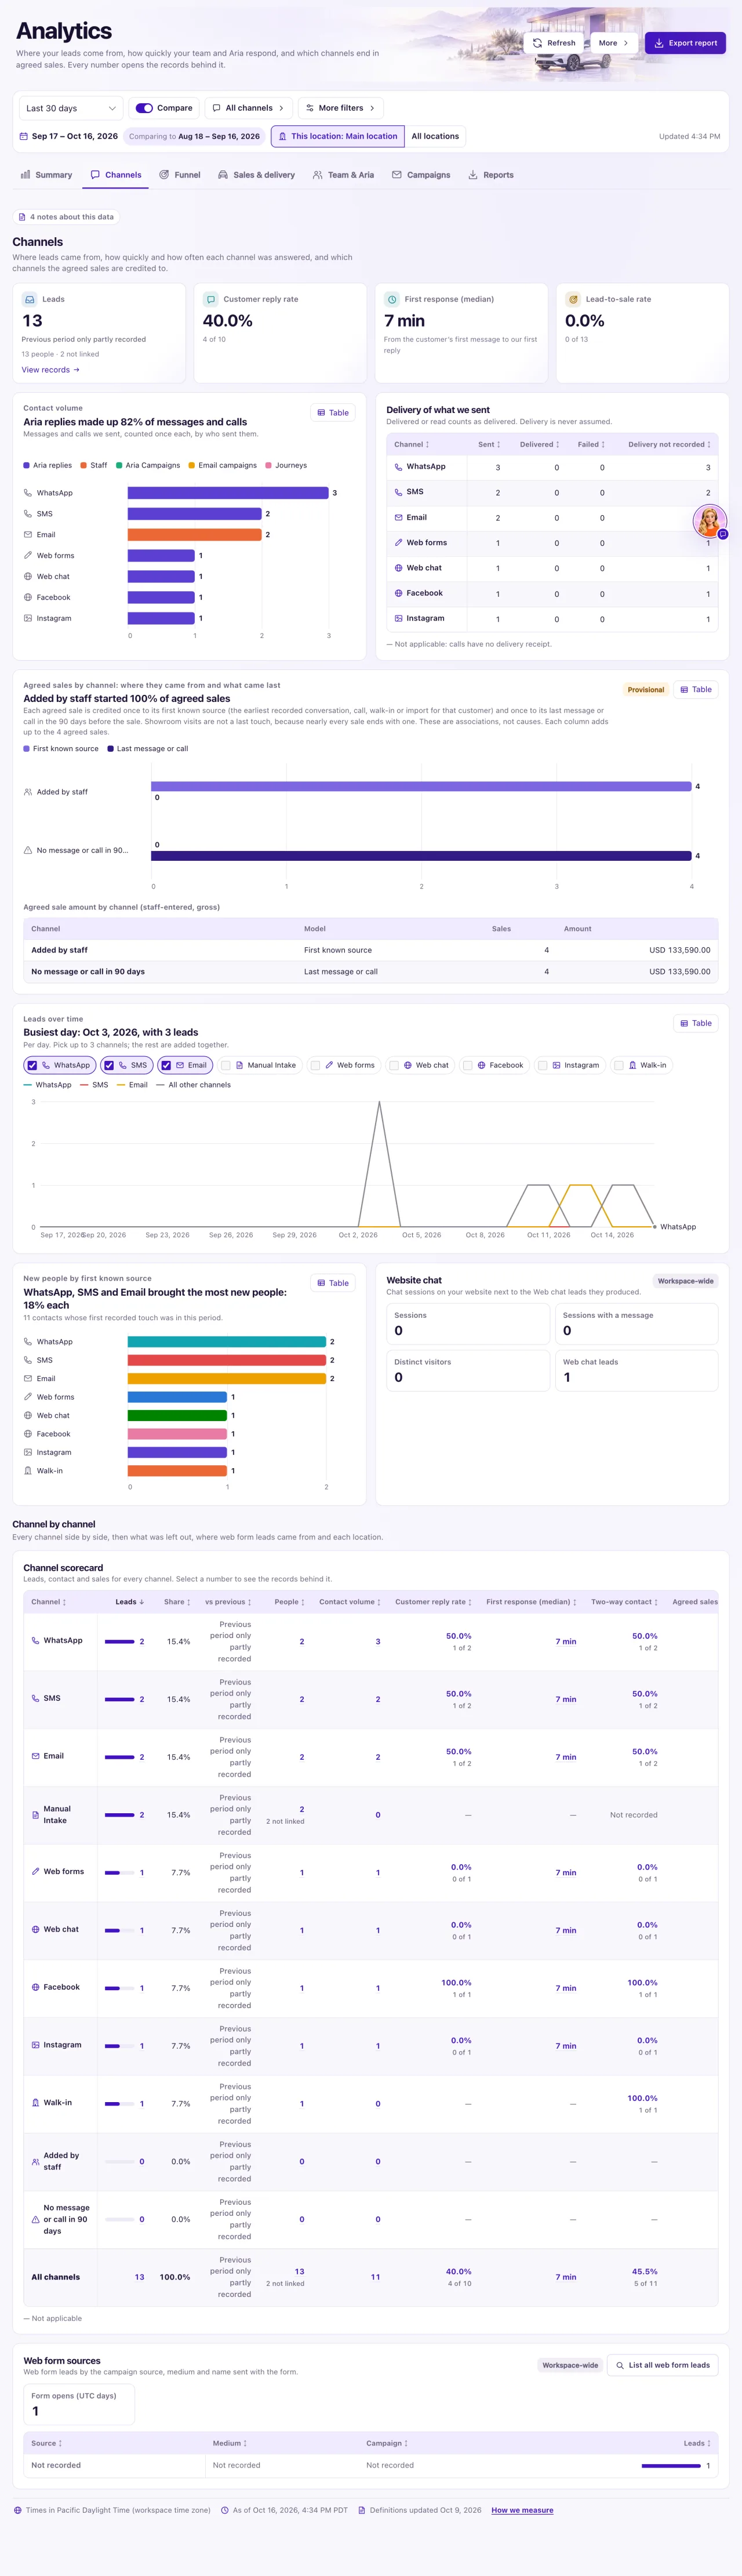742x2576 pixels.
Task: Click the WhatsApp phone icon in Contact volume chart
Action: (x=28, y=493)
